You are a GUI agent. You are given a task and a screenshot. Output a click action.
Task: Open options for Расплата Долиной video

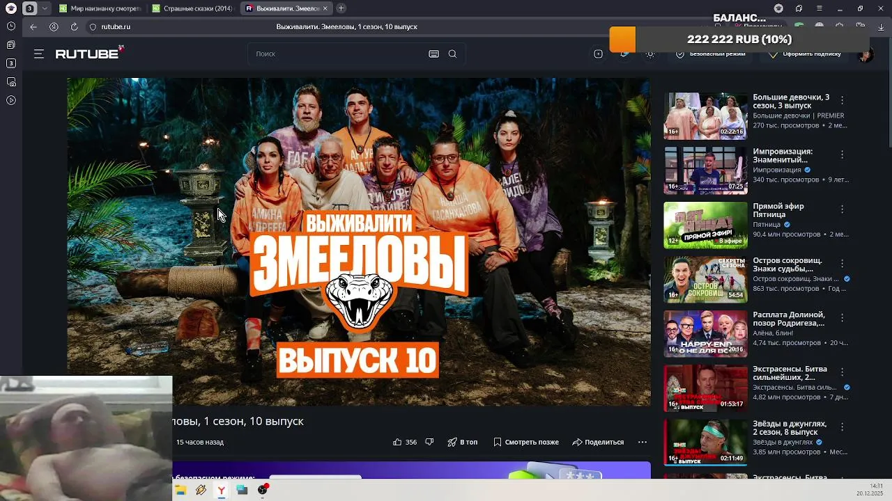(842, 317)
